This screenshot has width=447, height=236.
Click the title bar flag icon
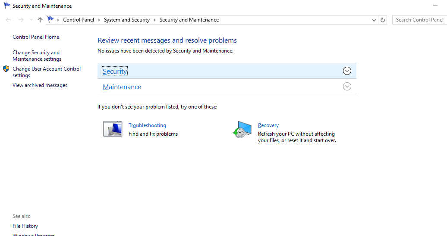(x=7, y=6)
